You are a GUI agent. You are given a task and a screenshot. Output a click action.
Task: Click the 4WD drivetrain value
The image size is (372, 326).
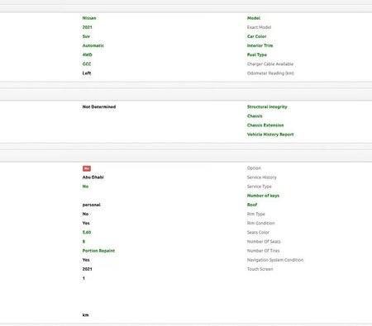pos(88,54)
